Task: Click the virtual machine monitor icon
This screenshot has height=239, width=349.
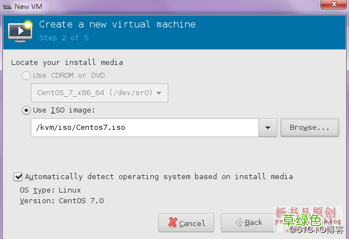Action: pyautogui.click(x=20, y=32)
